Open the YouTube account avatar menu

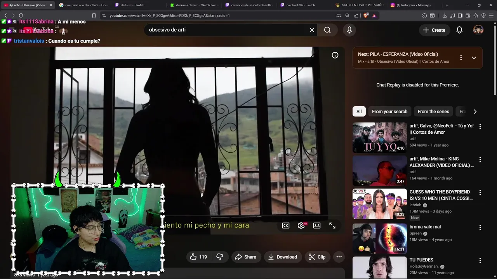(478, 30)
